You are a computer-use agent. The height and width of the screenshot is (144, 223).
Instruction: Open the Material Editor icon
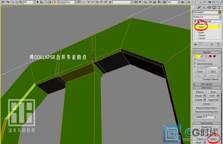[159, 2]
